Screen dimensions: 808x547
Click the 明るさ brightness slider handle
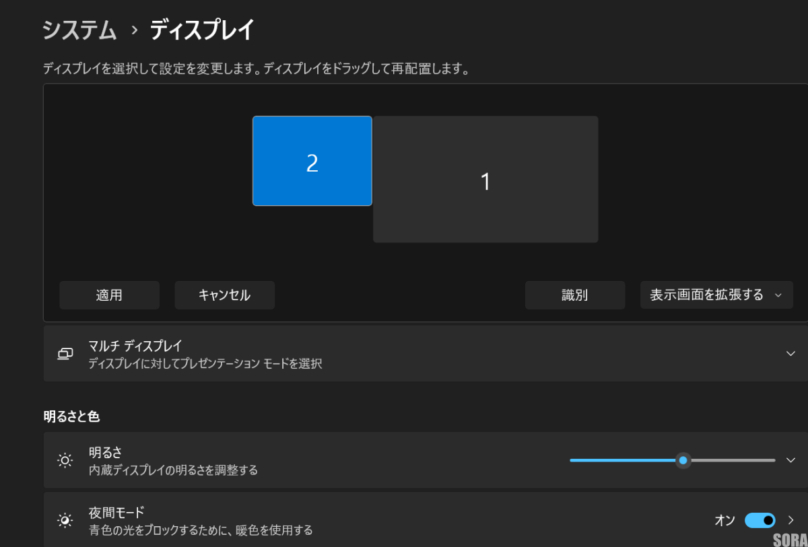coord(683,460)
